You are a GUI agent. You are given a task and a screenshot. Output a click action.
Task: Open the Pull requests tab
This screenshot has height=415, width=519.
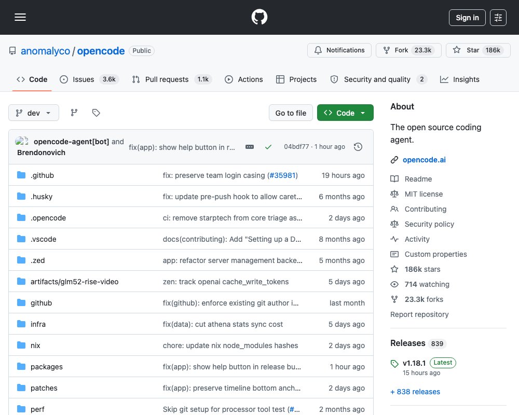coord(172,79)
